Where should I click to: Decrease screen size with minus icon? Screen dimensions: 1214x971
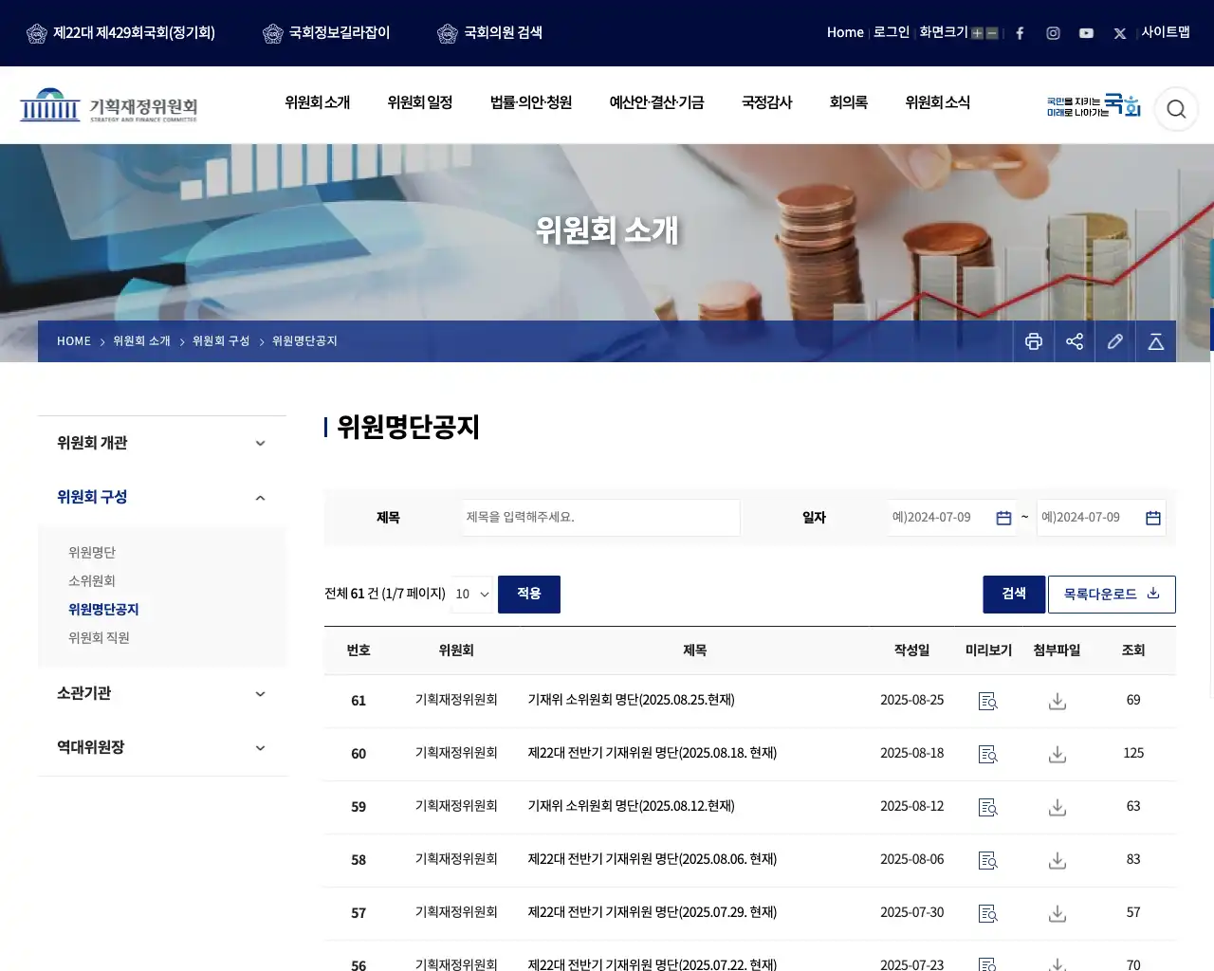(x=992, y=33)
